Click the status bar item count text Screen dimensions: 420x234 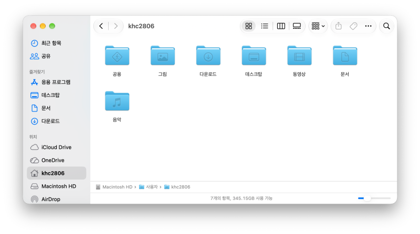click(241, 198)
